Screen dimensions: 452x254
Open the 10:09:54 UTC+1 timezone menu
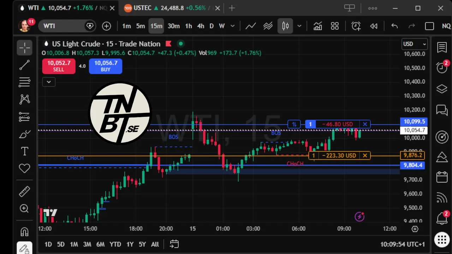coord(403,244)
